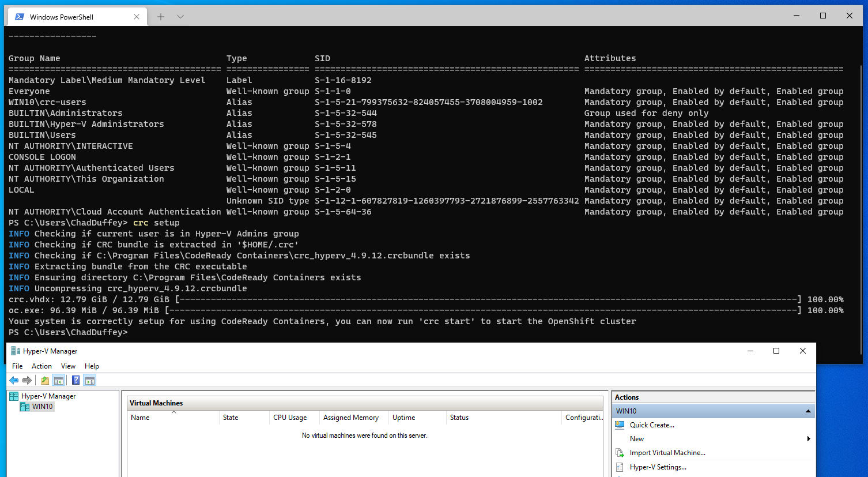Select the WIN10 server in console tree

(43, 407)
